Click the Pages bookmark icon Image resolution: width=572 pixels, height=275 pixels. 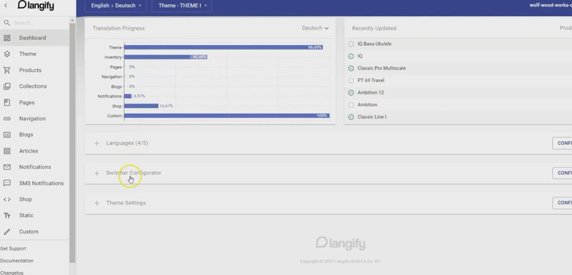point(7,103)
